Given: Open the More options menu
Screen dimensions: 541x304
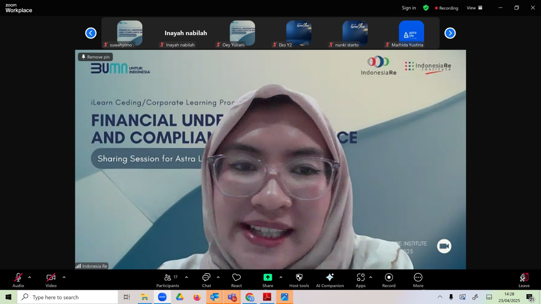Looking at the screenshot, I should tap(418, 280).
